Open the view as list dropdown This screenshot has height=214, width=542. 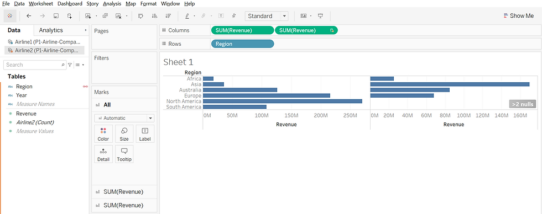[x=80, y=65]
